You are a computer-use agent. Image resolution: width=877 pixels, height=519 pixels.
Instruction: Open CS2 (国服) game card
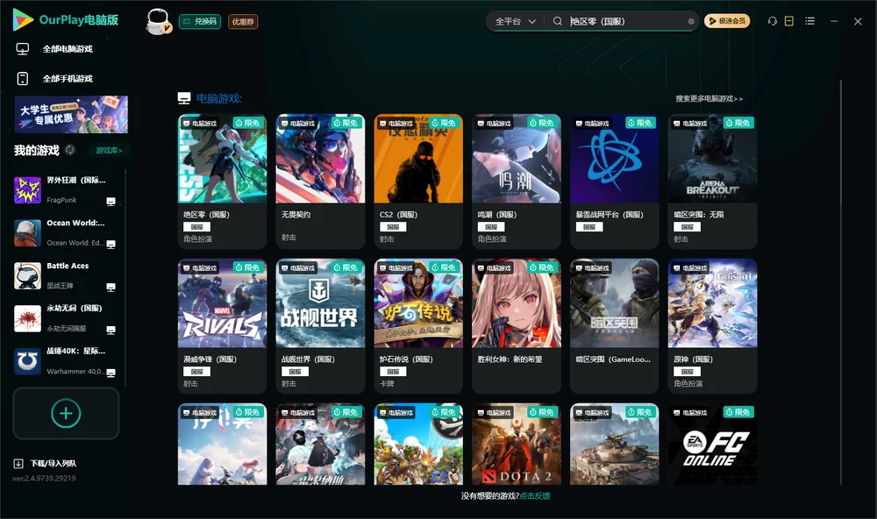[x=418, y=181]
